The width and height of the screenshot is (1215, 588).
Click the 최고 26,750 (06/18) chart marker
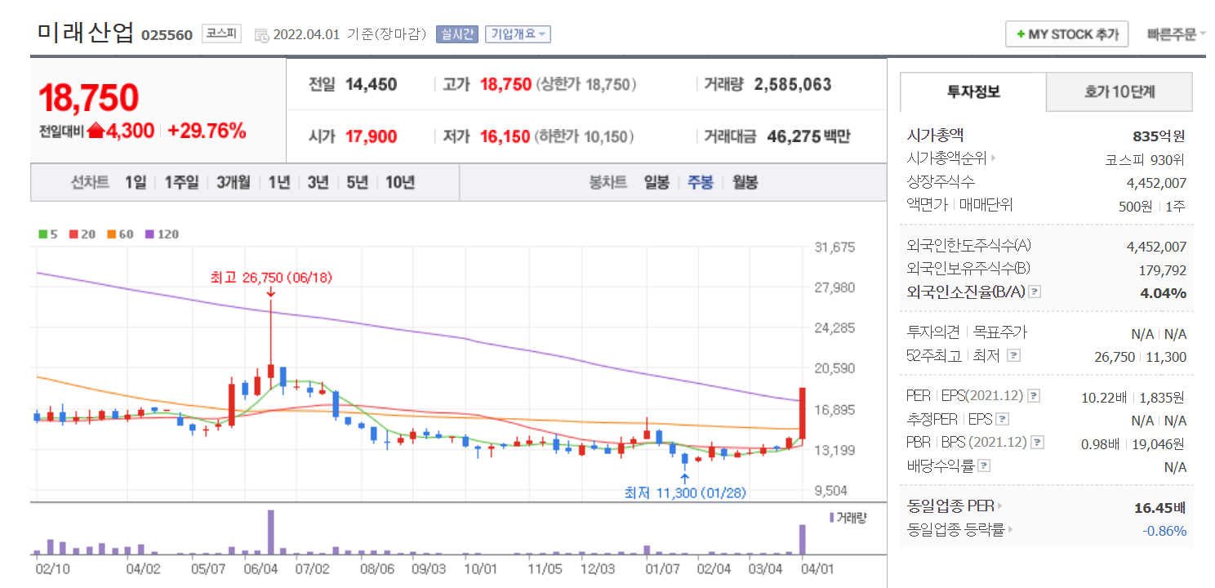tap(271, 278)
